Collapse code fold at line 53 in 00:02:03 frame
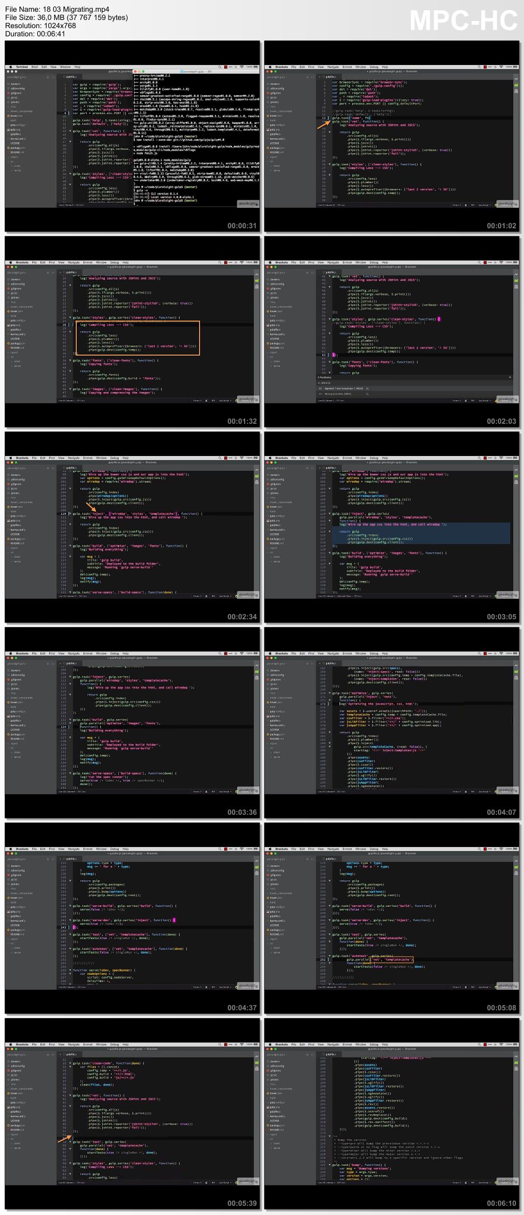The width and height of the screenshot is (524, 1215). tap(330, 319)
